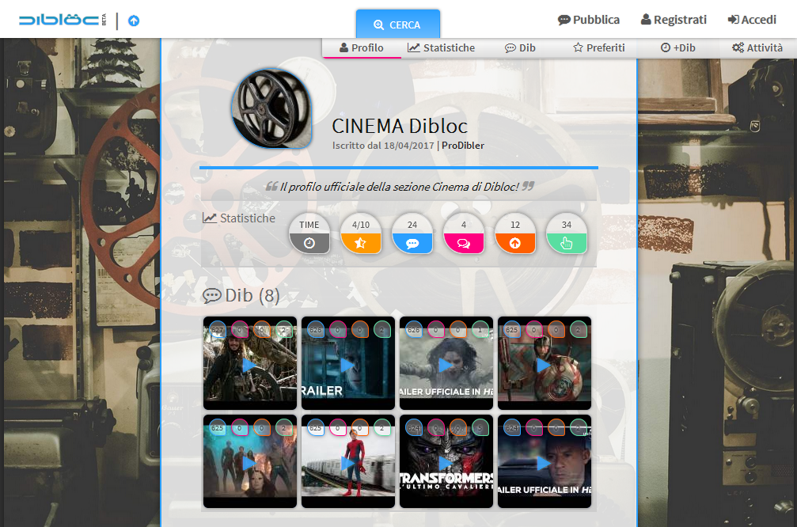797x527 pixels.
Task: Click the pink comments badge showing 4
Action: point(464,233)
